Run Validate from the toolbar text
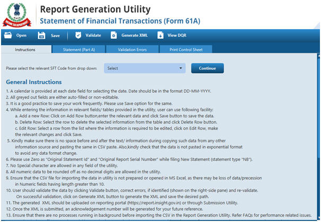Screen dimensions: 321x222 (93, 35)
